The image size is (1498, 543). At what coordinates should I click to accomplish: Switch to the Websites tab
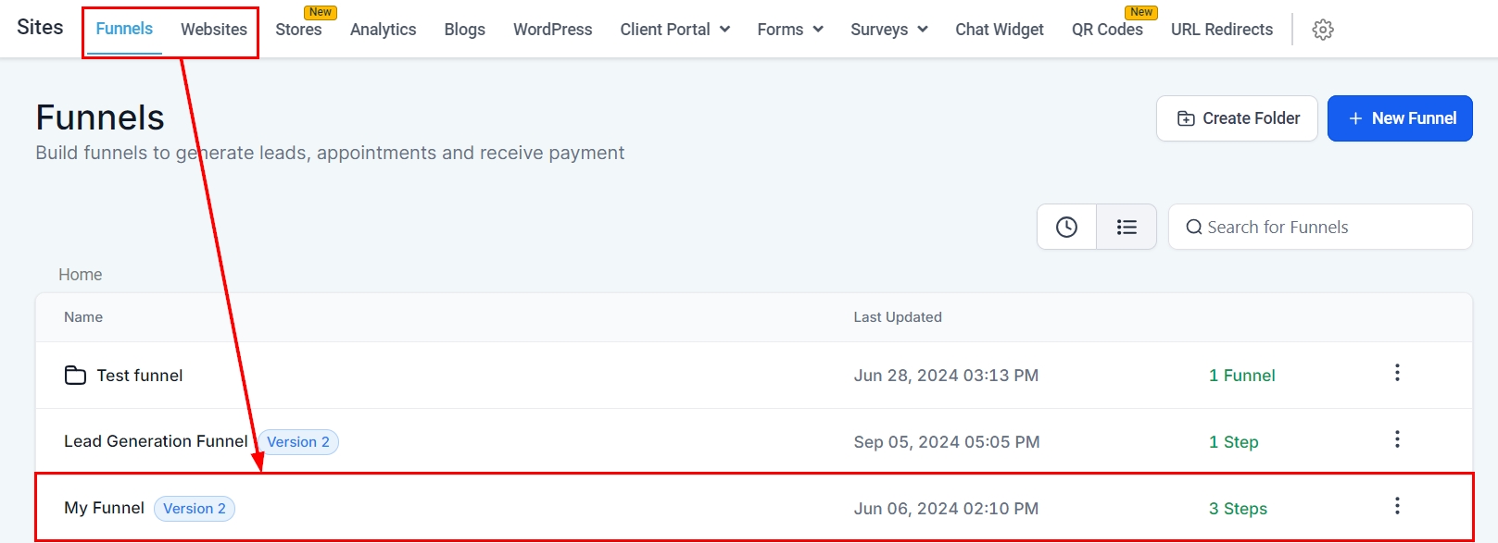click(x=214, y=30)
